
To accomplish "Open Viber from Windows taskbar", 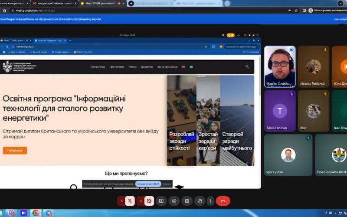I will point(11,213).
